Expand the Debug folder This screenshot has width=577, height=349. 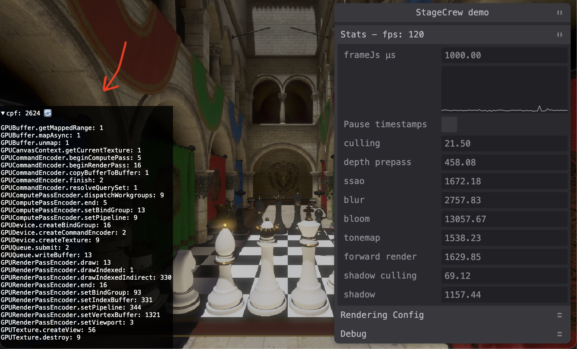tap(559, 334)
